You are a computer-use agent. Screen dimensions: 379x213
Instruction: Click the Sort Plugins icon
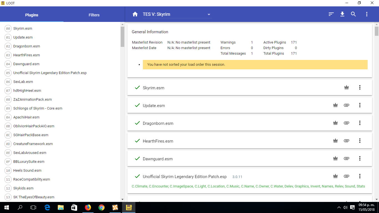(x=331, y=14)
